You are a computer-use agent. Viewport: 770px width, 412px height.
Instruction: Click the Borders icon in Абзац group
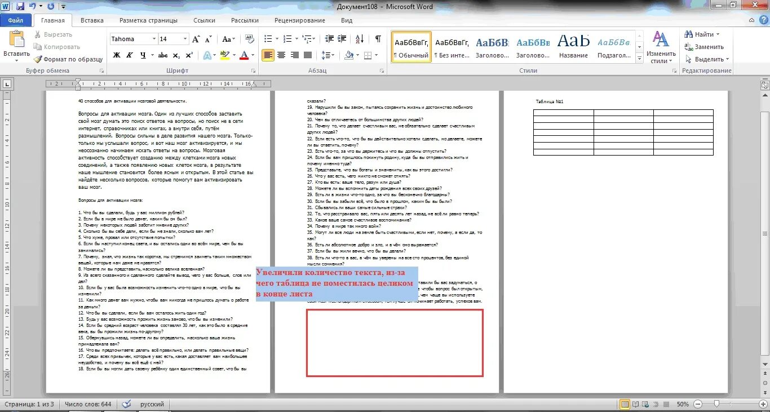[368, 55]
